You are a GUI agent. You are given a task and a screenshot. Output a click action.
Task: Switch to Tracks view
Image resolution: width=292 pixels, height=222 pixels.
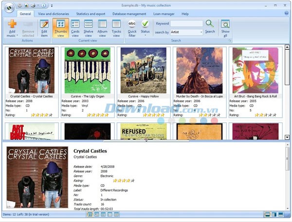tap(116, 25)
